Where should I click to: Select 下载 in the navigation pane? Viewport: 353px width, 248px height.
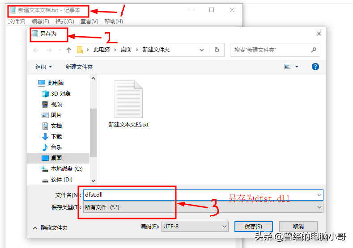[x=52, y=136]
